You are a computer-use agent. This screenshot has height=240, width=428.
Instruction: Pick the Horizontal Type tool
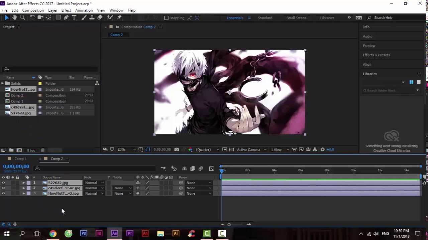[74, 18]
